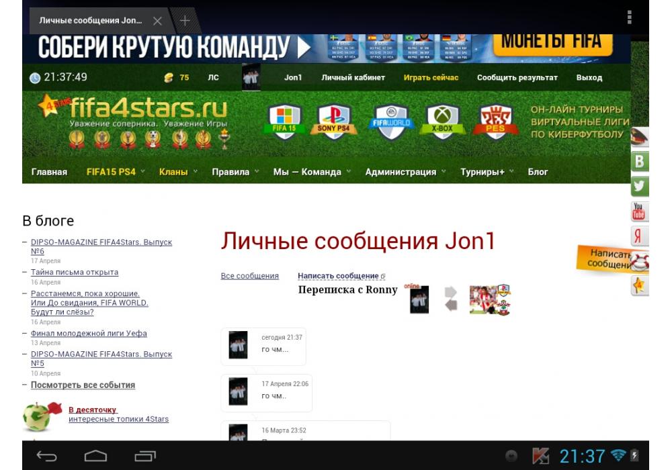Open Расстанемся, пока хорошие post
This screenshot has height=470, width=672.
(89, 303)
